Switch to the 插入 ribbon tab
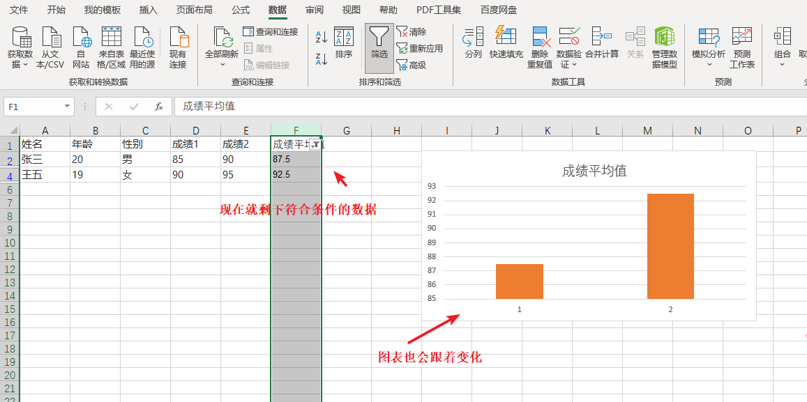The image size is (807, 402). tap(150, 10)
